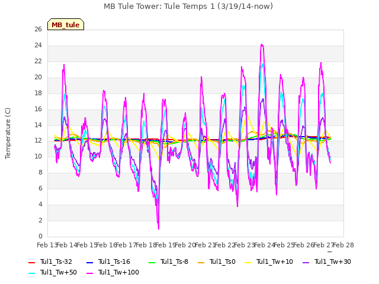Click the 20 y-axis tick label
The width and height of the screenshot is (379, 284).
38,78
